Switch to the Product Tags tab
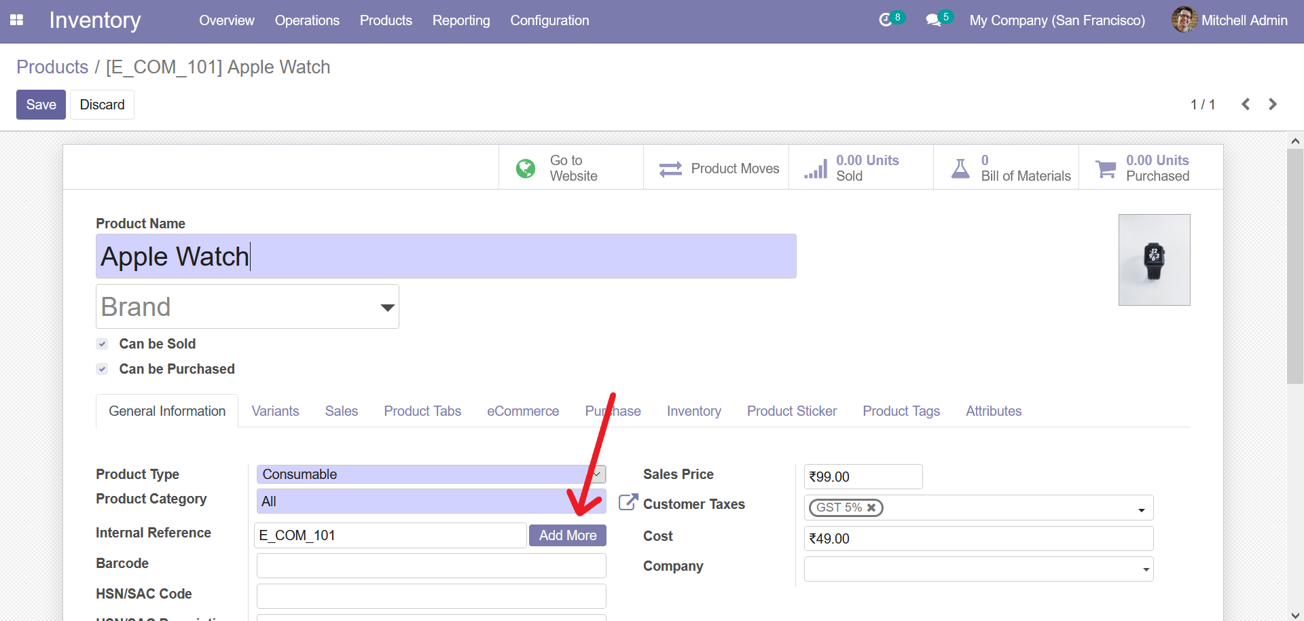The width and height of the screenshot is (1304, 621). point(901,411)
